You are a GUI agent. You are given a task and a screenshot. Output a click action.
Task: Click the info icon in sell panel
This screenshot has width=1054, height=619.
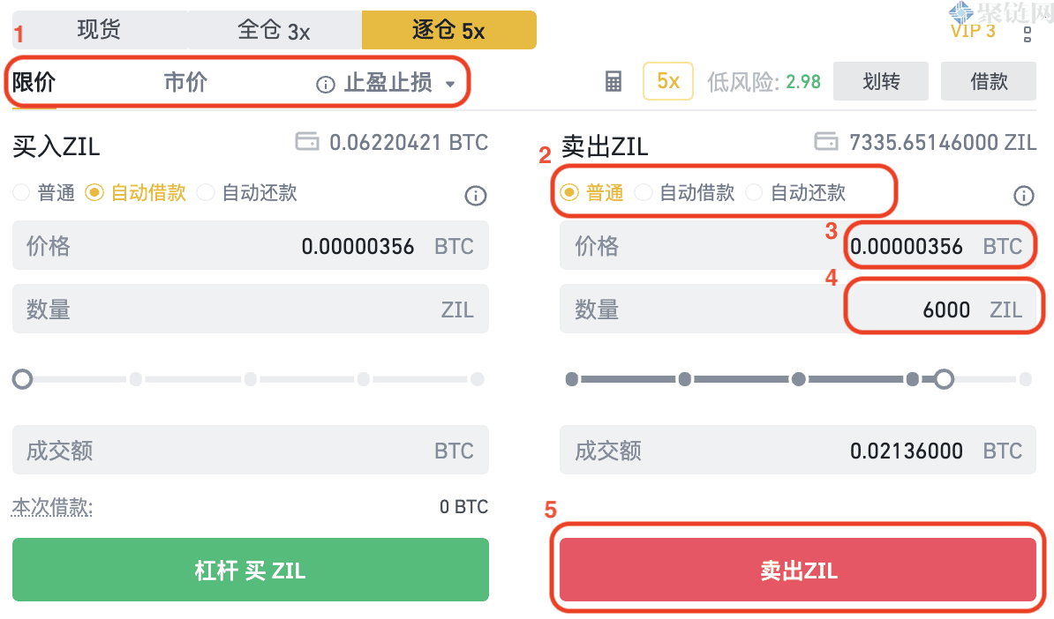(1023, 196)
